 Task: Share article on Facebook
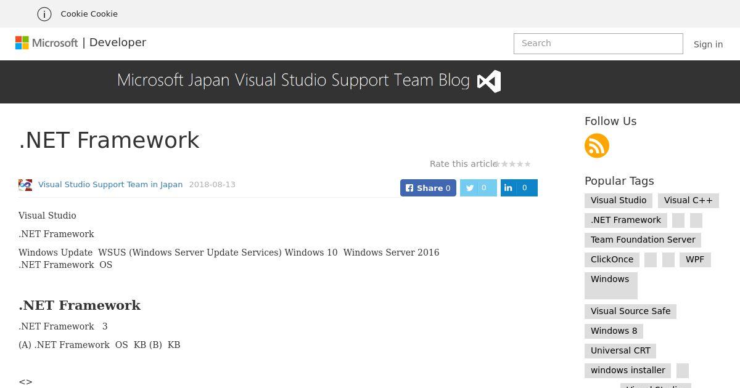pyautogui.click(x=428, y=188)
